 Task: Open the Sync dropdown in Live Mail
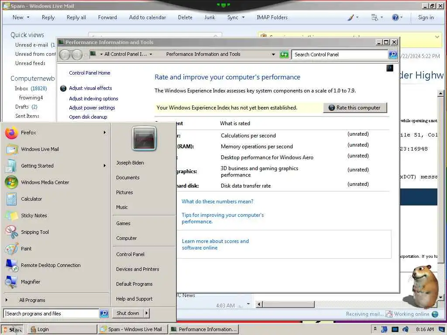click(x=243, y=17)
